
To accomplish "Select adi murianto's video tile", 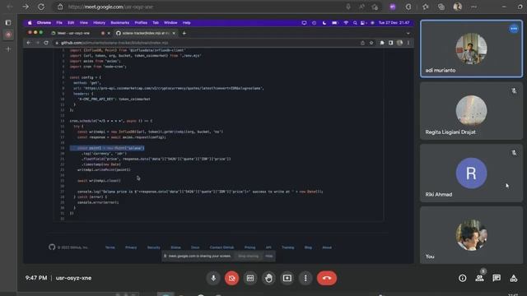I will click(471, 49).
